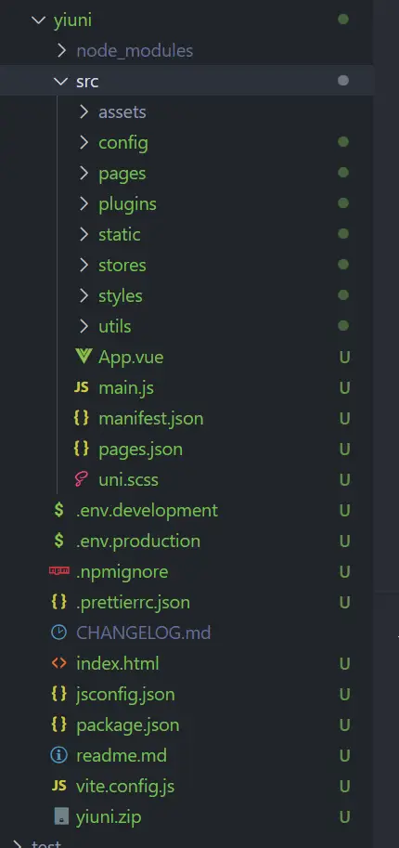
Task: Open the pages.json file
Action: click(140, 450)
